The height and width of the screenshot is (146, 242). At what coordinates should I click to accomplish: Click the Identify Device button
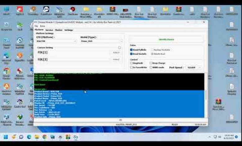pos(166,39)
